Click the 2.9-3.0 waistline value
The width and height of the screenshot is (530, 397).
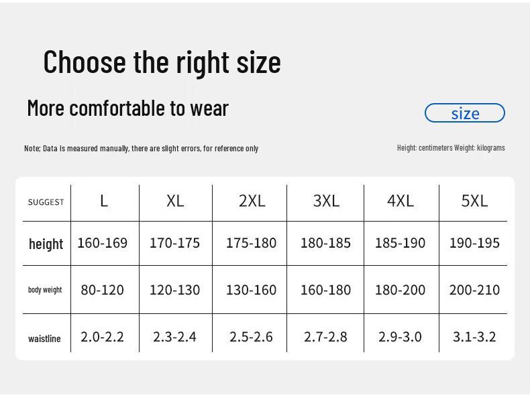[x=400, y=337]
